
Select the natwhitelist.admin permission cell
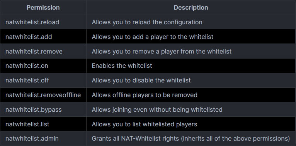tap(43, 138)
